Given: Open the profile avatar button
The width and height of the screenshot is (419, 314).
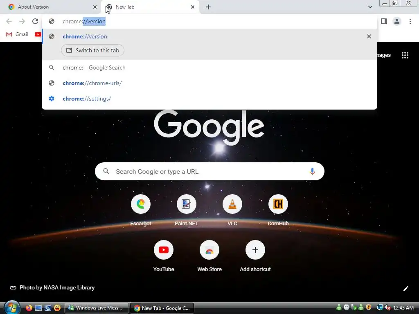Looking at the screenshot, I should pyautogui.click(x=397, y=21).
